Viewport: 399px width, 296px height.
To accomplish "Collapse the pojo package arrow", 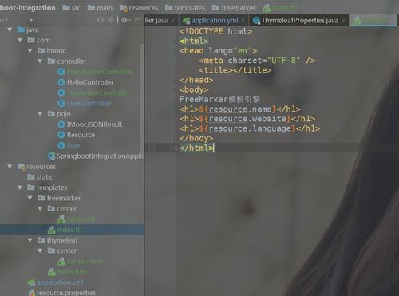I will (x=40, y=114).
